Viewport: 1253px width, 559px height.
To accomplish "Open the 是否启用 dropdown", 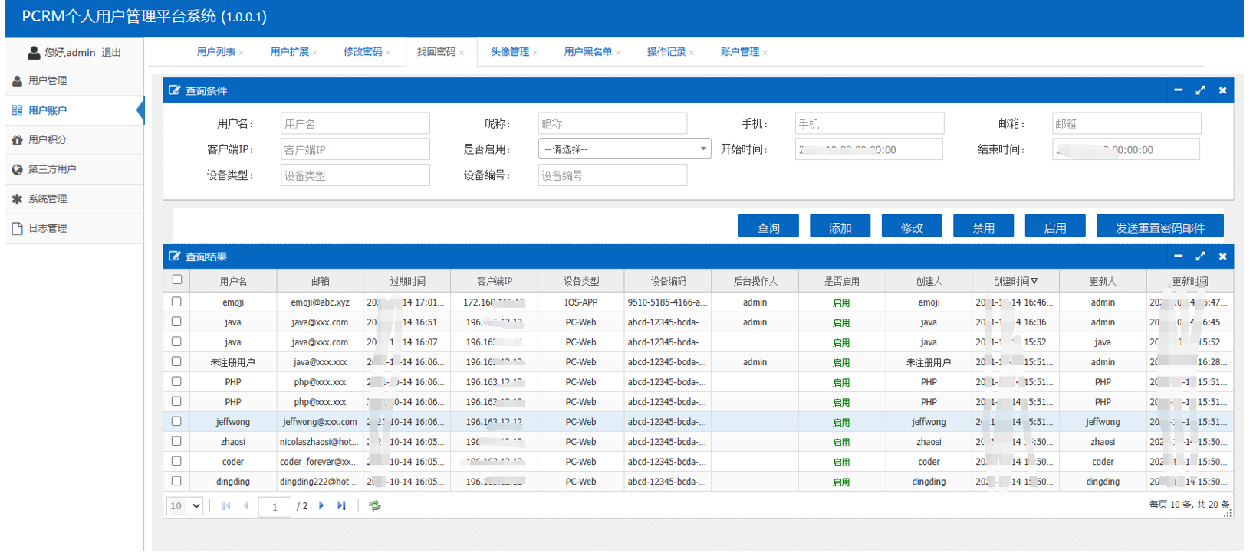I will point(624,149).
